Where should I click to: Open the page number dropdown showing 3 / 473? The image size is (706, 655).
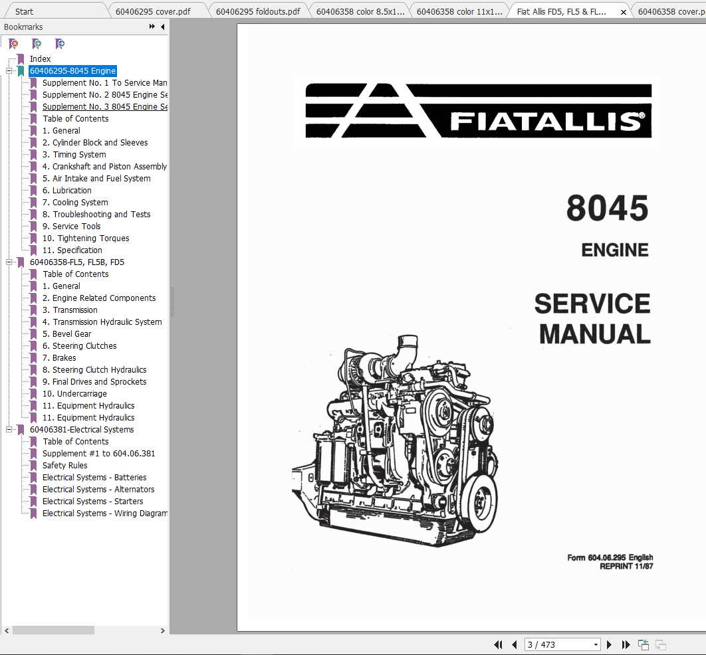point(596,644)
